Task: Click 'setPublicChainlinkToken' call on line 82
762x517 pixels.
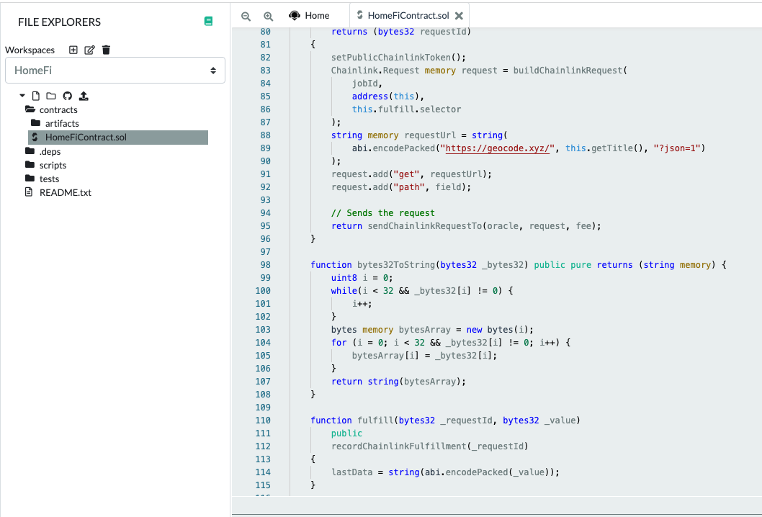Action: [x=391, y=58]
